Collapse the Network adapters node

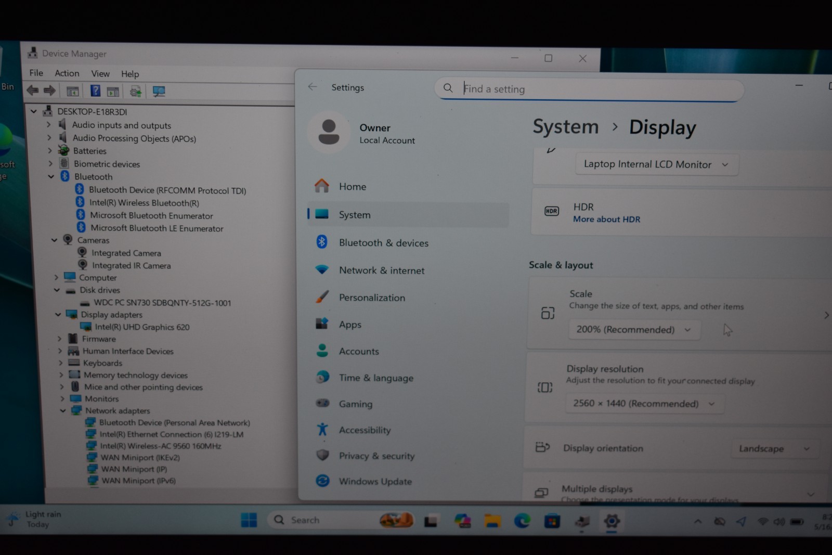(63, 410)
